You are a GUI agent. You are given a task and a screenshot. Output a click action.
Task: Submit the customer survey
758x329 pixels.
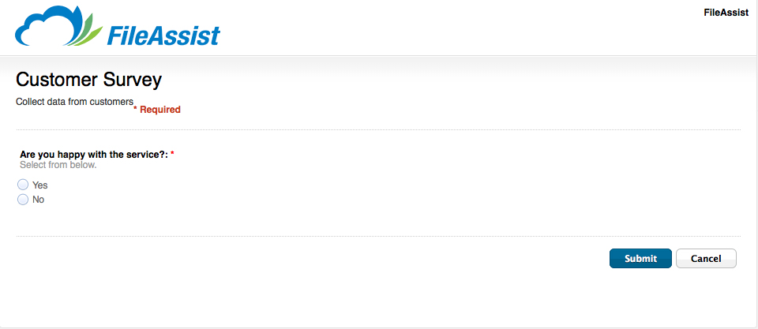click(x=640, y=259)
